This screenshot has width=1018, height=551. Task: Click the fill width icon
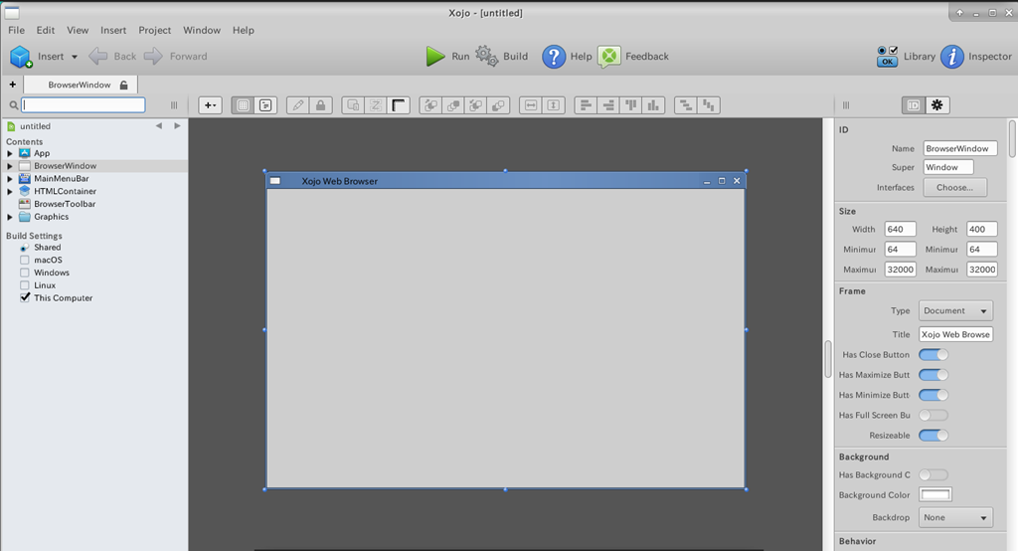[531, 105]
